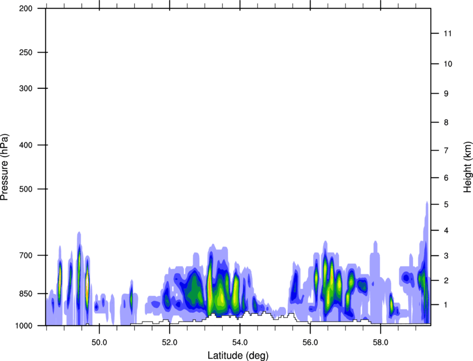
Task: Click the 58.0 latitude tick label
Action: [x=381, y=343]
